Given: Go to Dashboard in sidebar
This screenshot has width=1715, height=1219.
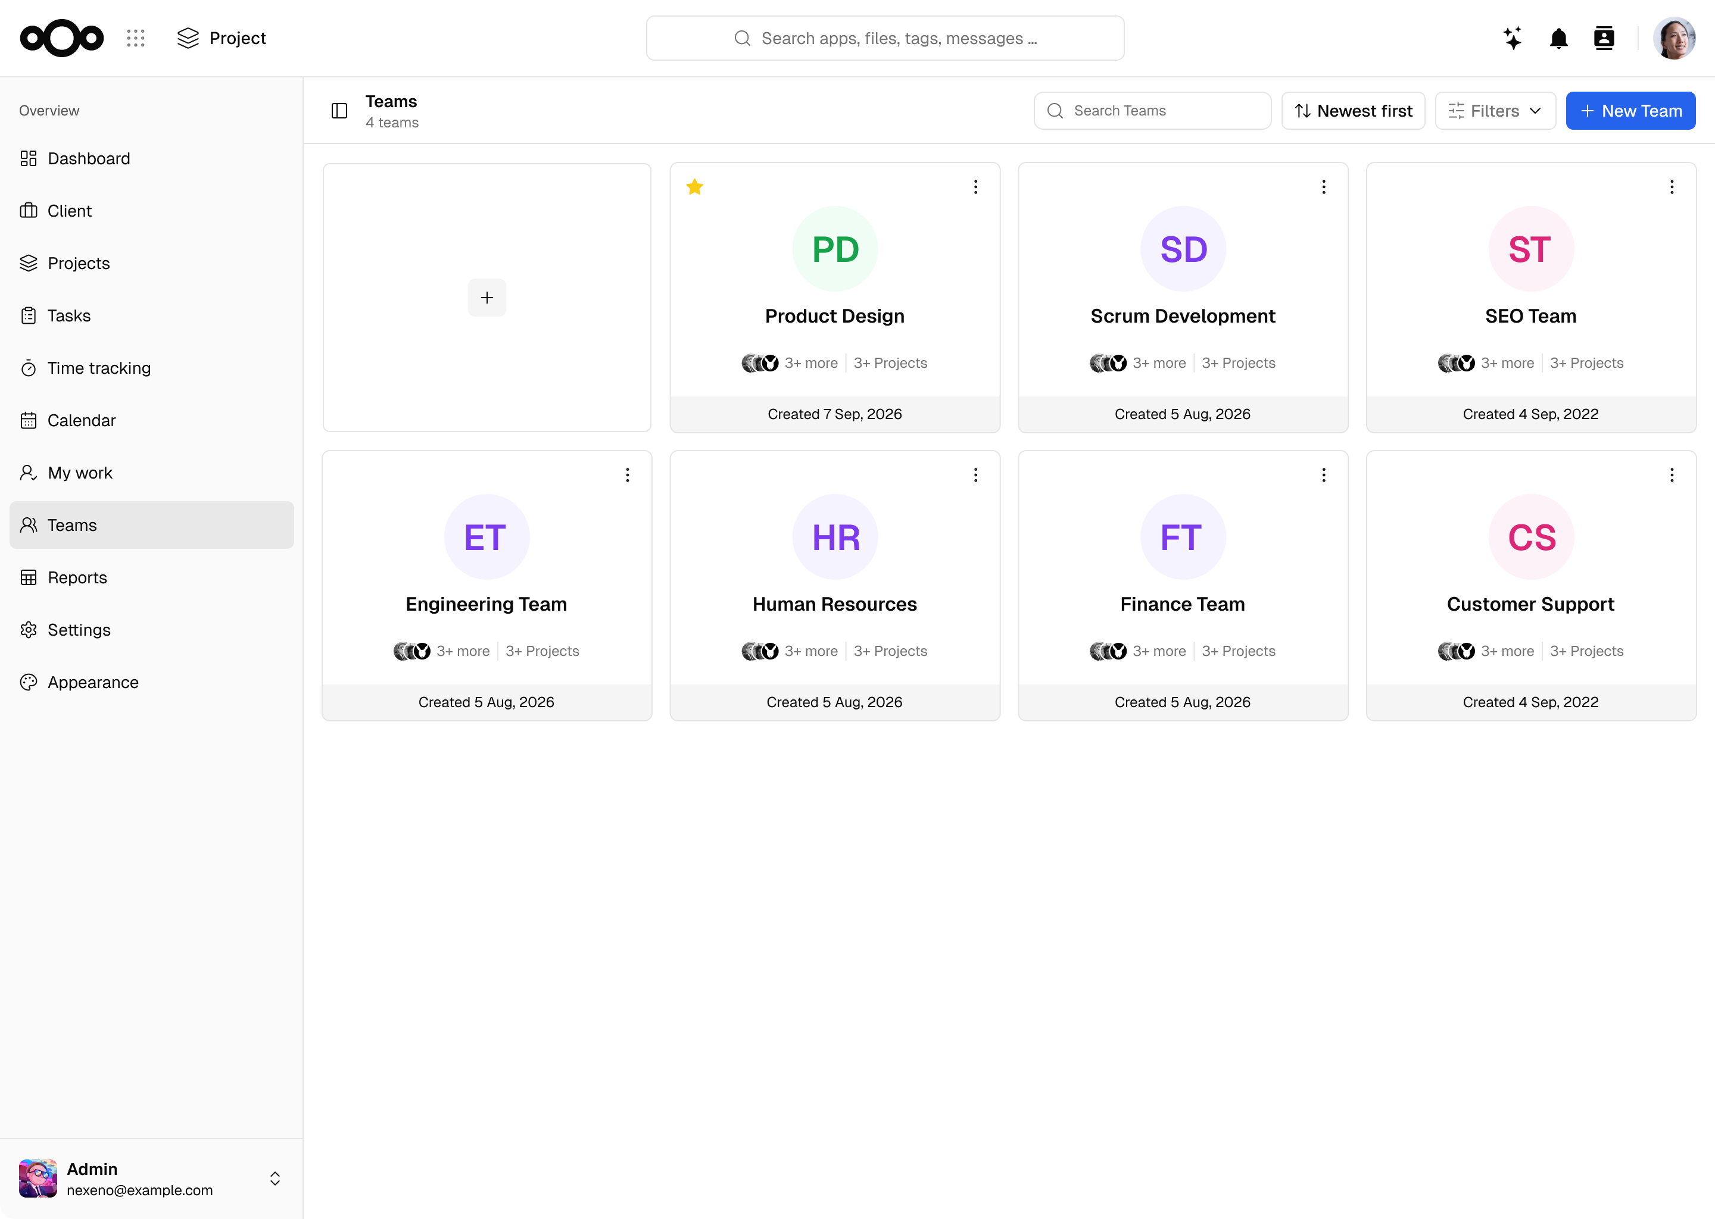Looking at the screenshot, I should point(152,158).
